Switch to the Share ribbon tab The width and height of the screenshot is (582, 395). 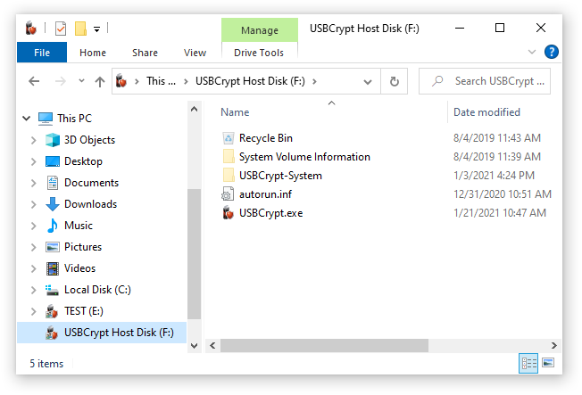coord(145,53)
